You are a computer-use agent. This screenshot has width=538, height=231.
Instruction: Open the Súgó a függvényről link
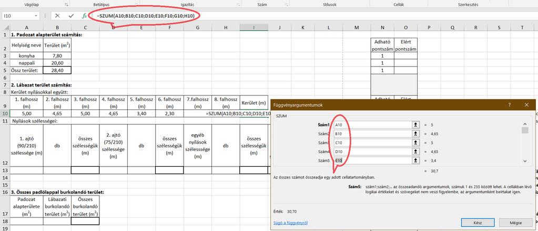point(290,223)
